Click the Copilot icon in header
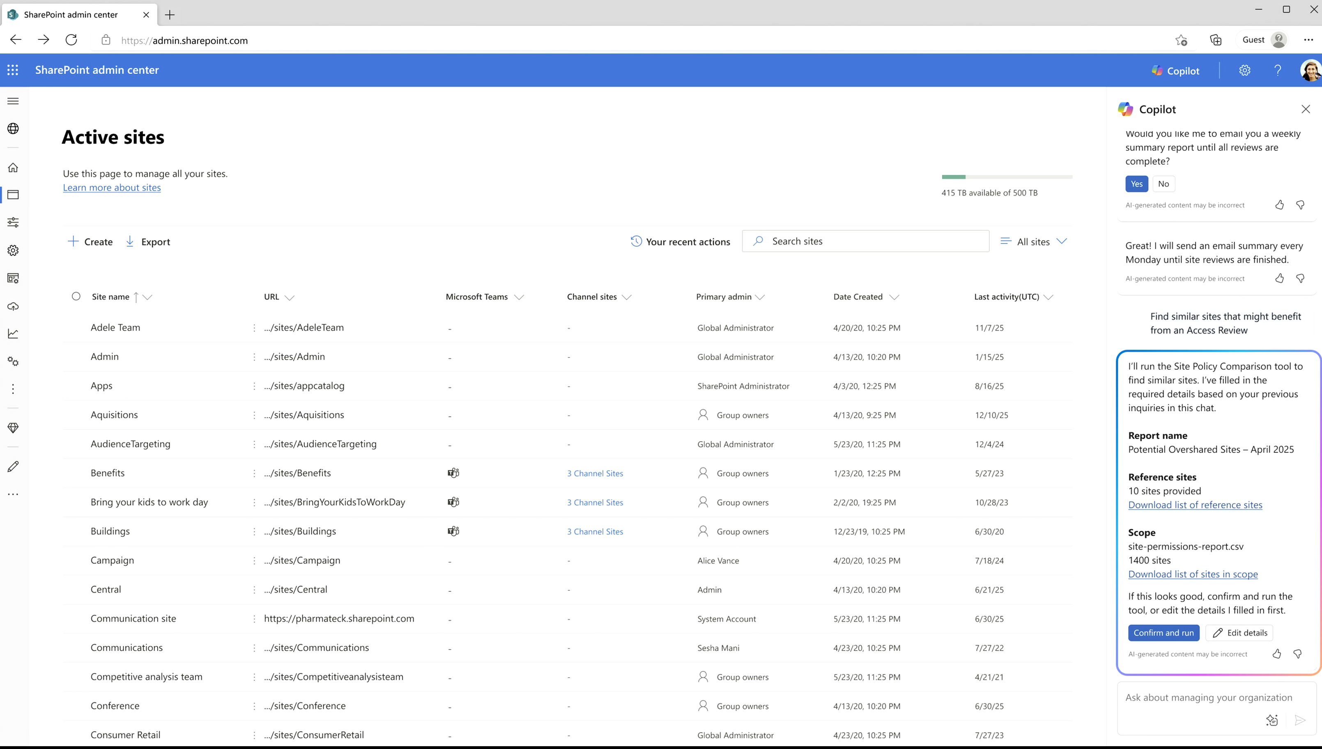The height and width of the screenshot is (749, 1322). (1175, 71)
